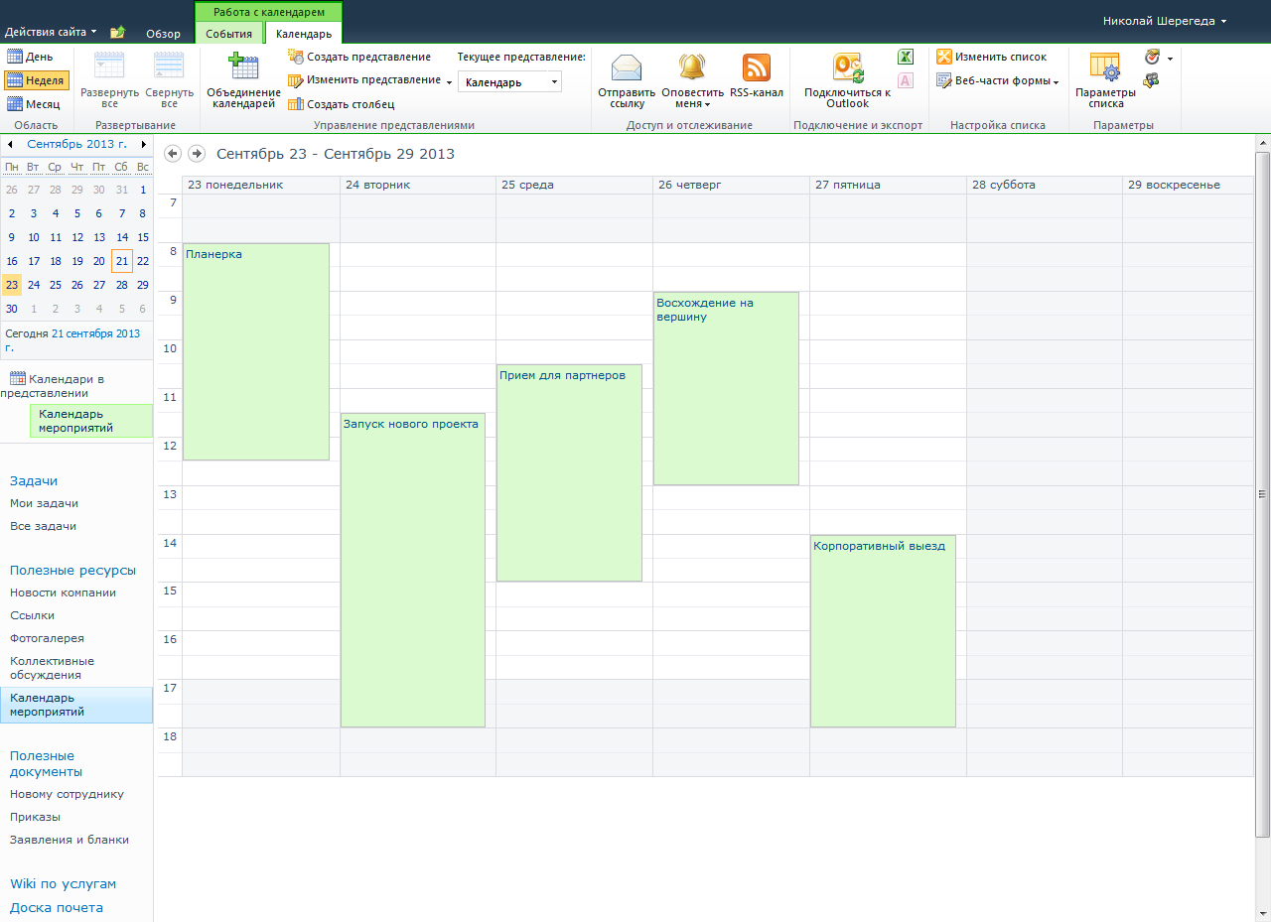Open the Modify View dropdown arrow
Screen dimensions: 1271x922
click(x=449, y=81)
